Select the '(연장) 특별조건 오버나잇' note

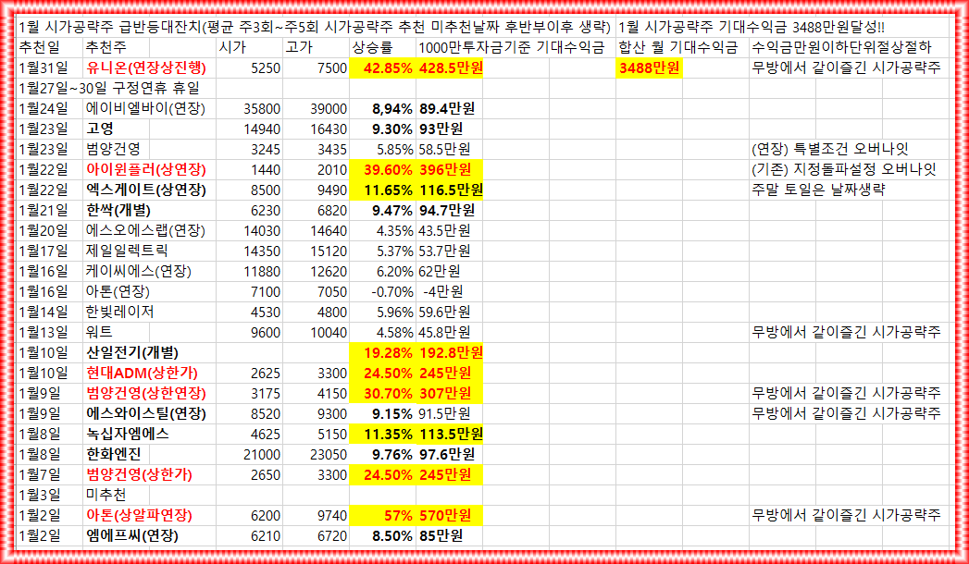pos(830,150)
